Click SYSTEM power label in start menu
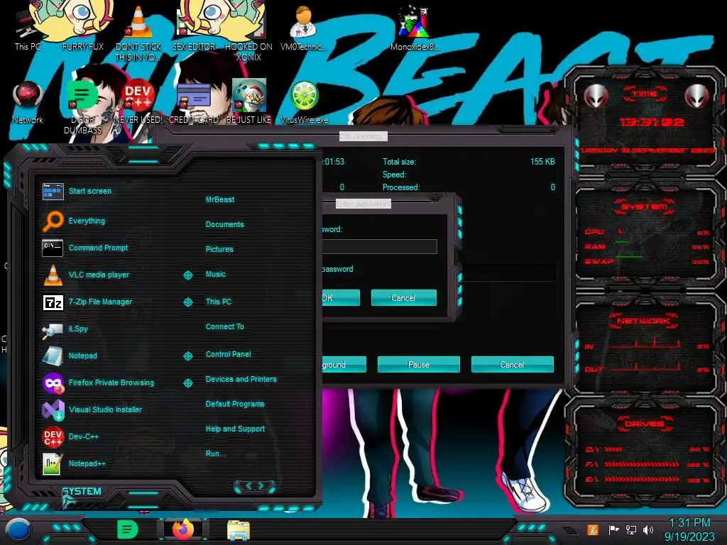 point(82,491)
